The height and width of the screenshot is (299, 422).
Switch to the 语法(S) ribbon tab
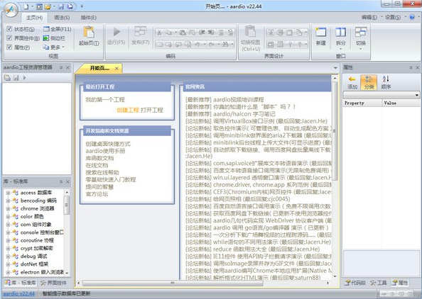(x=62, y=18)
